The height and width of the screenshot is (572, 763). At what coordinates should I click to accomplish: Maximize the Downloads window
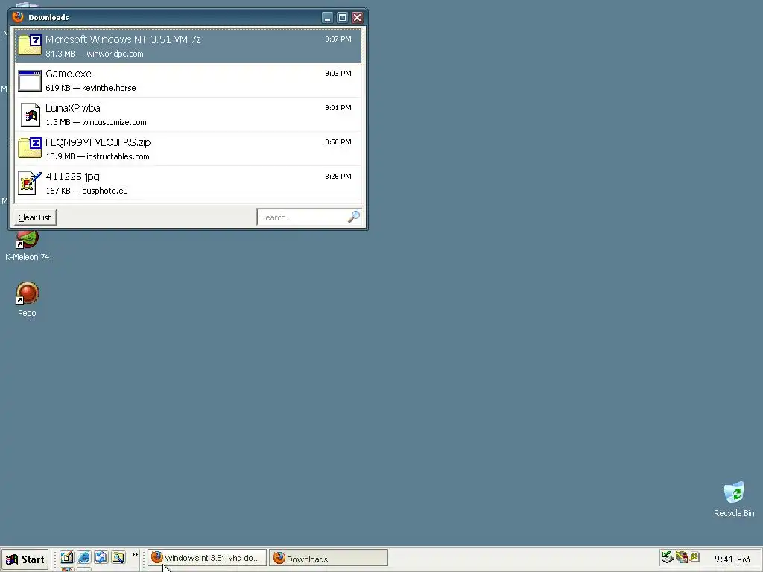[342, 18]
